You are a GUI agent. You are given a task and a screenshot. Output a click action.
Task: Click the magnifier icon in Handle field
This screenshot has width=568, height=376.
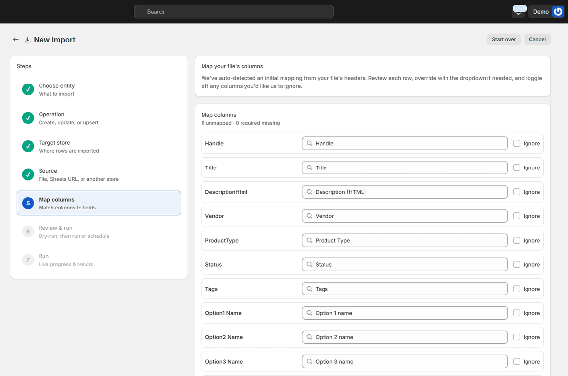[309, 143]
